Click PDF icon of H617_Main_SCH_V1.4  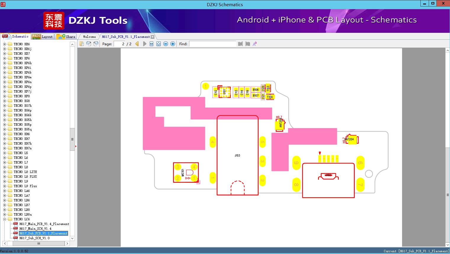(x=15, y=228)
